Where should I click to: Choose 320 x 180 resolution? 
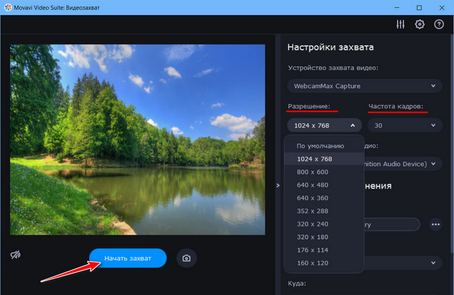[324, 237]
